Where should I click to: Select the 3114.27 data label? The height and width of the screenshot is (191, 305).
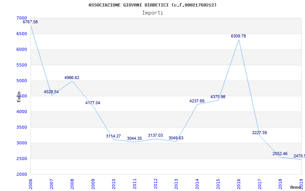tap(113, 136)
